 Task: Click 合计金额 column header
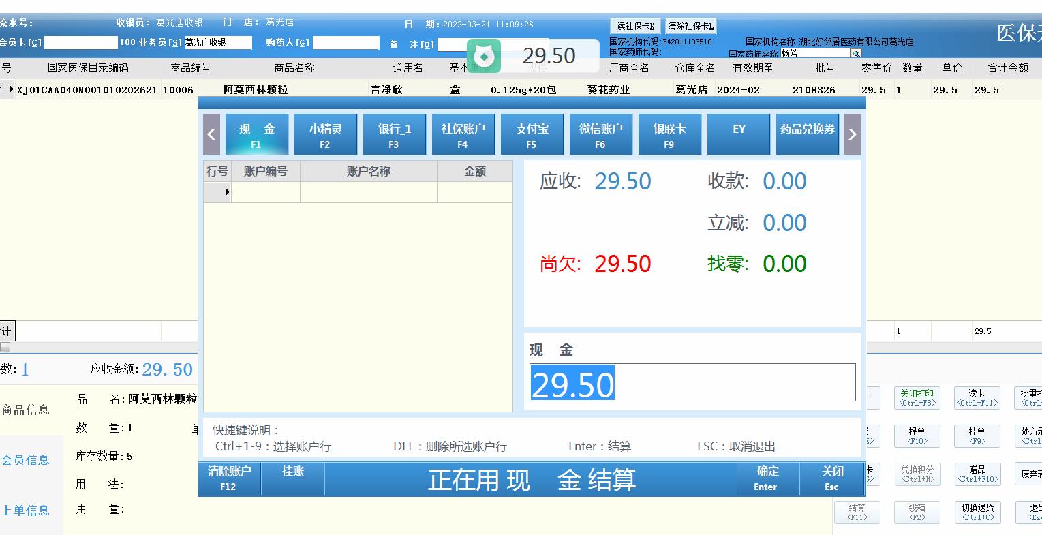pyautogui.click(x=1008, y=68)
